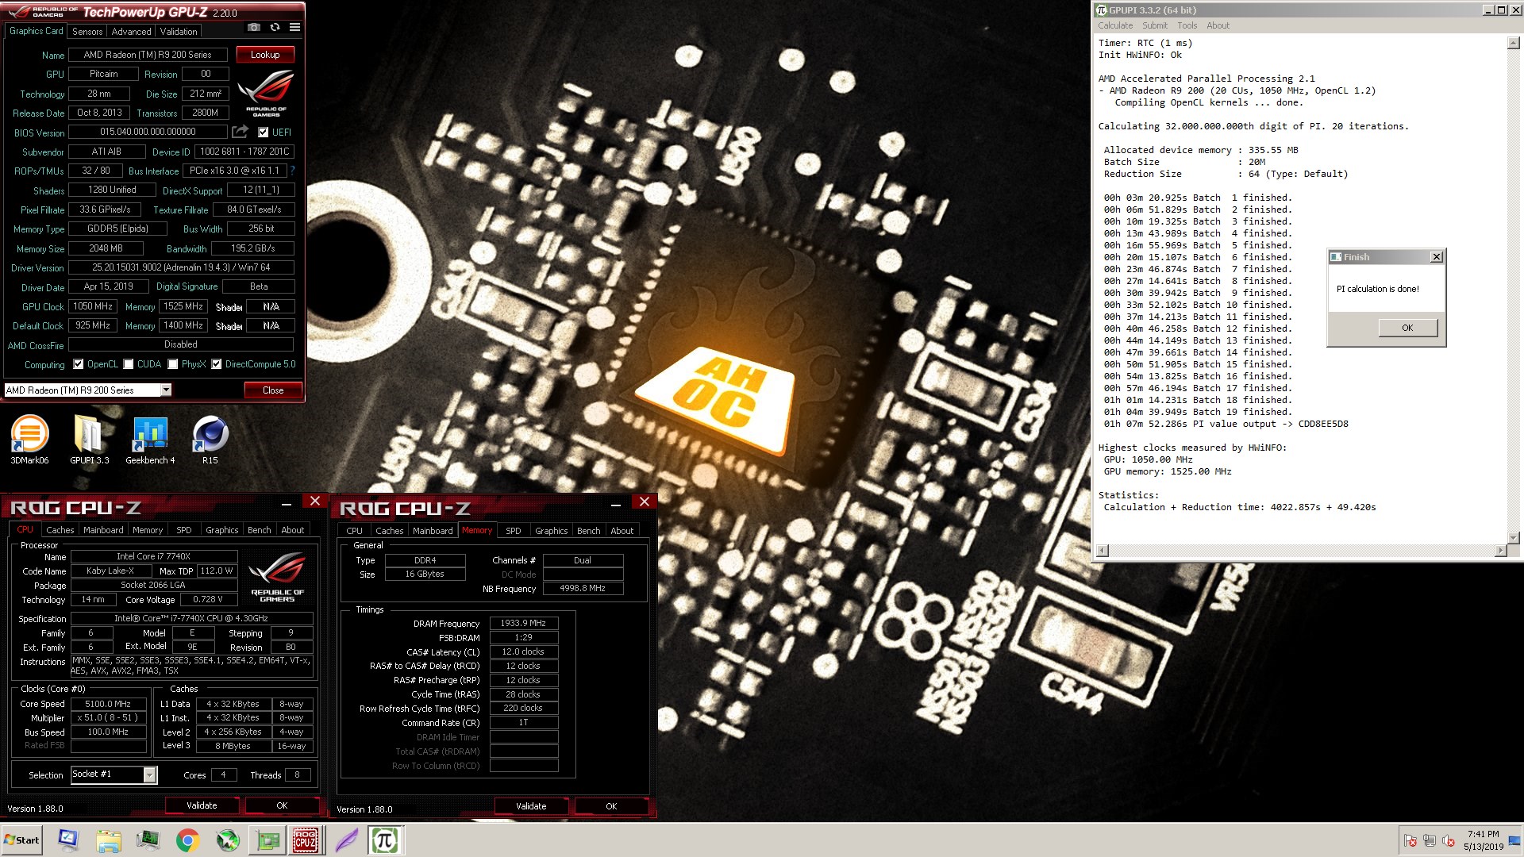The width and height of the screenshot is (1524, 857).
Task: Click the Graphics tab in left CPU-Z
Action: pos(221,530)
